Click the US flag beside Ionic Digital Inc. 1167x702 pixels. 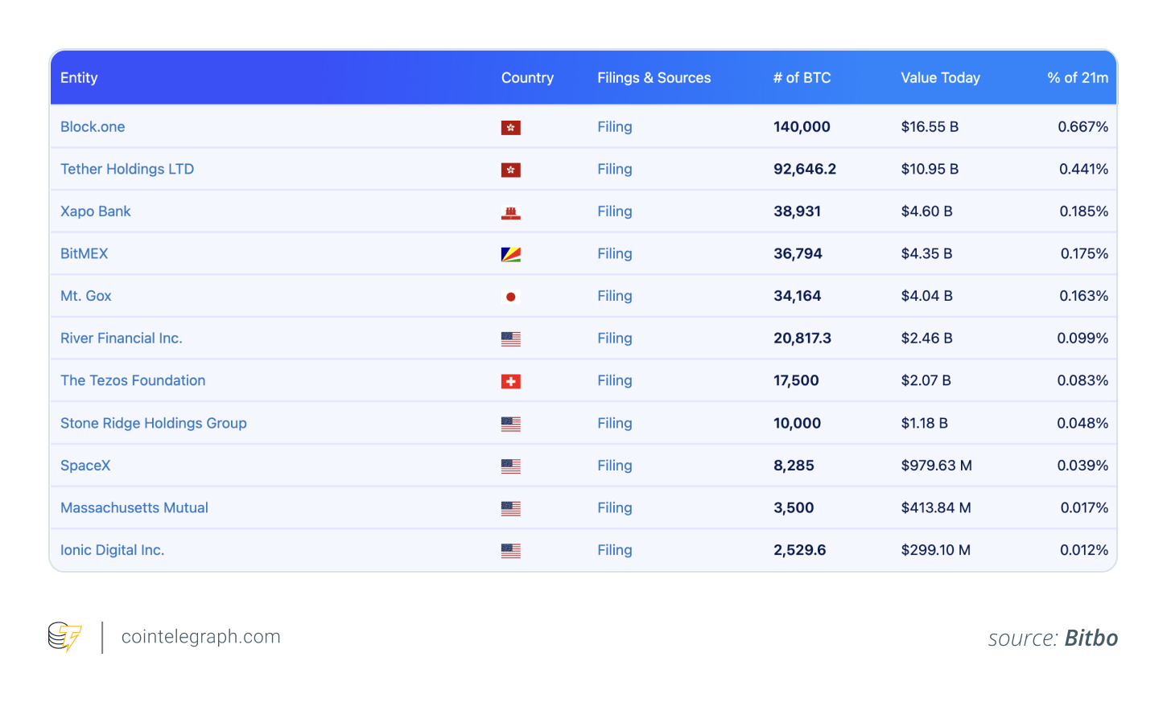tap(510, 550)
